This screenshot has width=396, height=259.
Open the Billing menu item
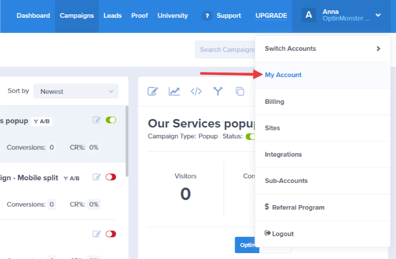tap(275, 102)
